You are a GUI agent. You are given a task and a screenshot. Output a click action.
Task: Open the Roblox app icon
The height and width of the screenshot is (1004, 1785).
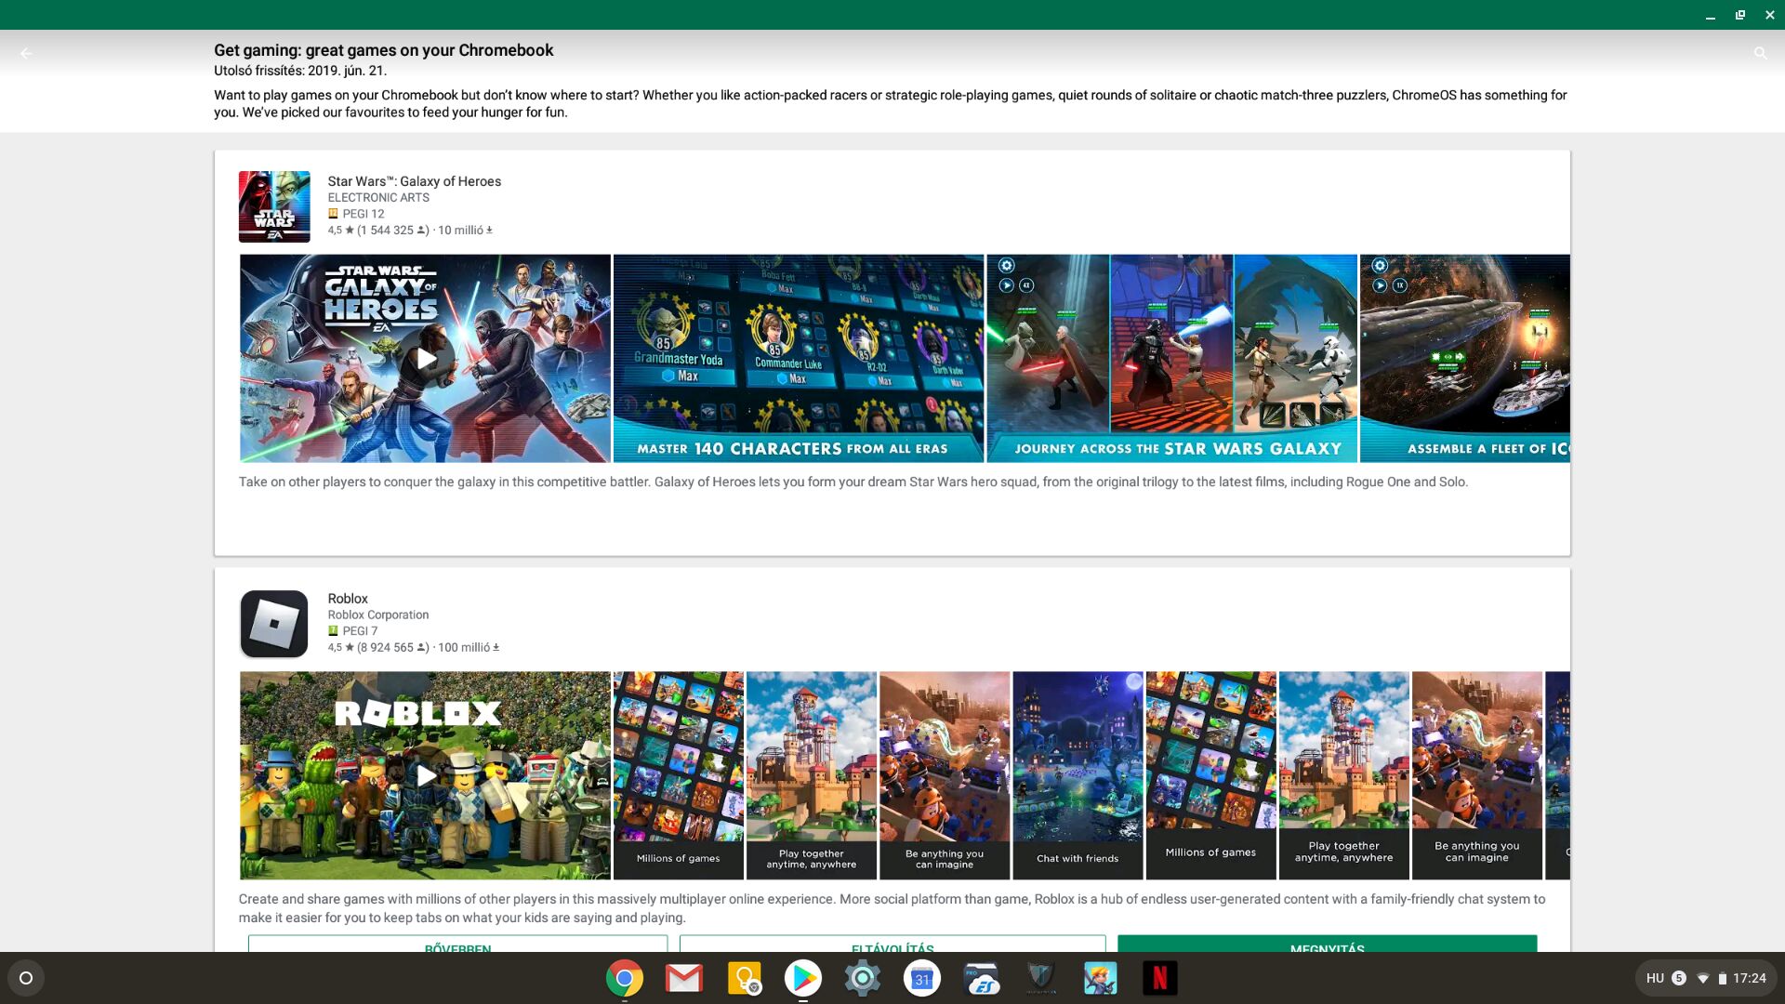click(x=274, y=624)
